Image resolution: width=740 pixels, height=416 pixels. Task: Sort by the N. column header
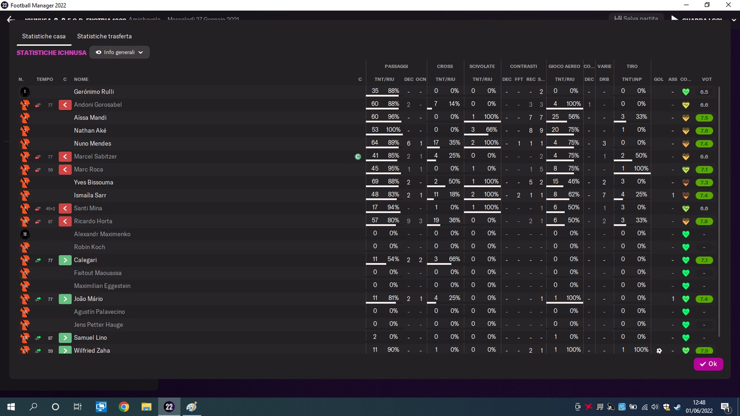[21, 79]
